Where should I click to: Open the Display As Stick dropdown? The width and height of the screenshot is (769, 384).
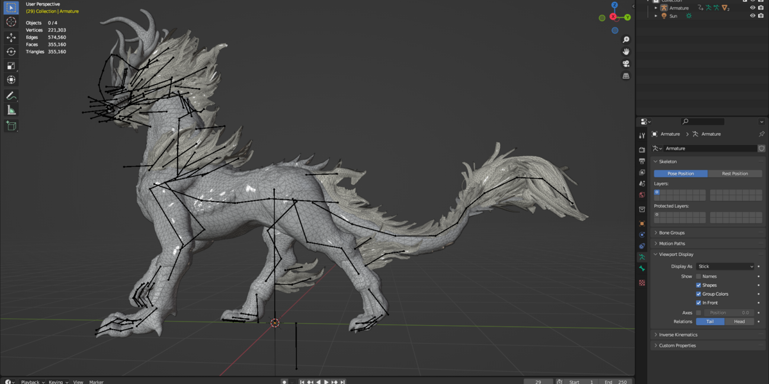[725, 266]
